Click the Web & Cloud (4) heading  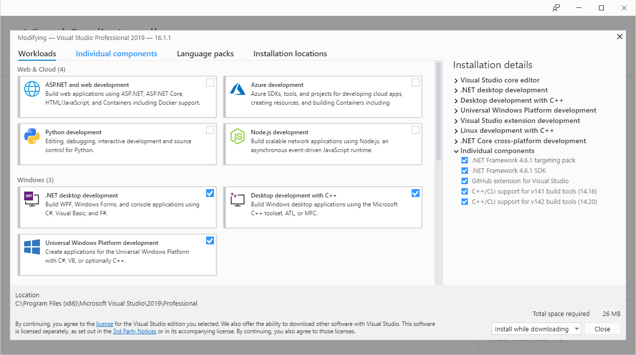tap(41, 70)
